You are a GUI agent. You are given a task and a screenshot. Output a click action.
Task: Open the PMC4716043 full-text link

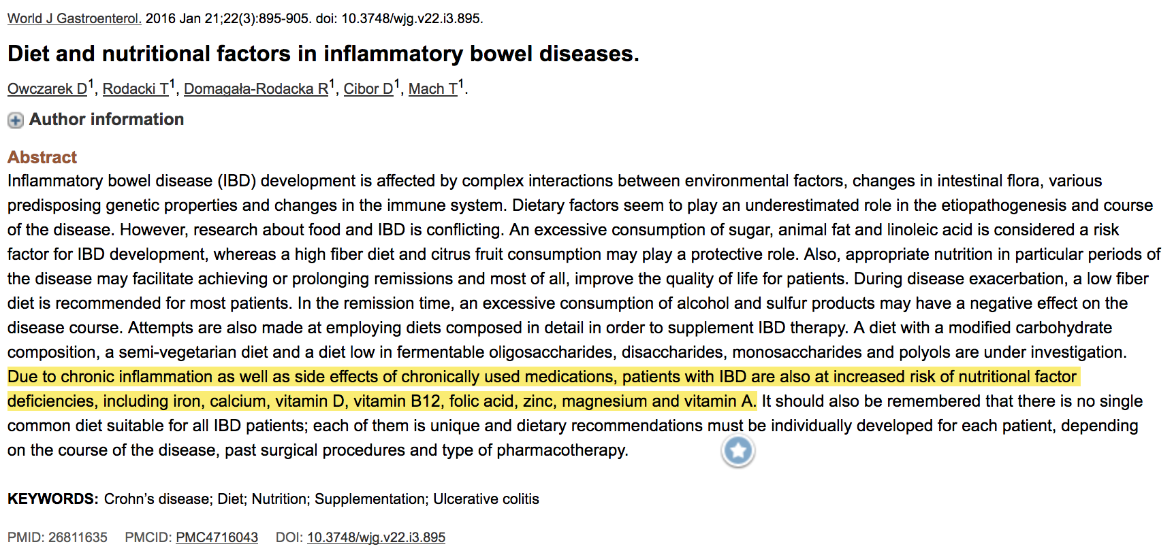[217, 537]
